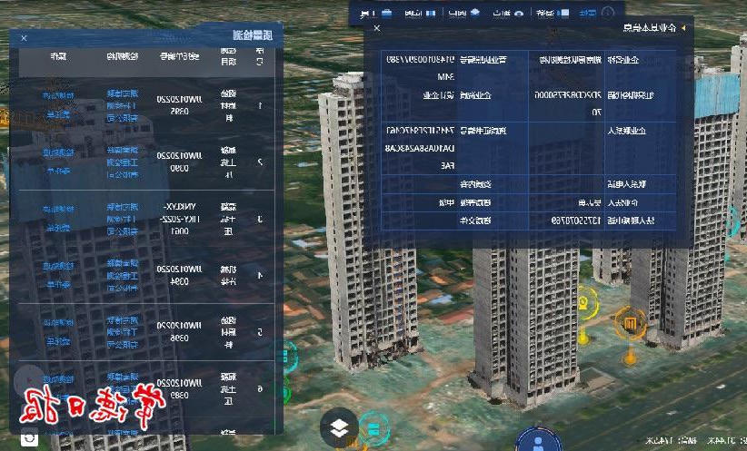This screenshot has width=747, height=451.
Task: Open upper operation link in row 0394
Action: [x=58, y=266]
